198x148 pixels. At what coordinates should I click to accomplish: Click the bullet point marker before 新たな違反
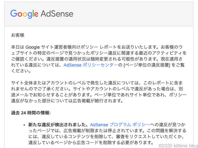(25, 125)
